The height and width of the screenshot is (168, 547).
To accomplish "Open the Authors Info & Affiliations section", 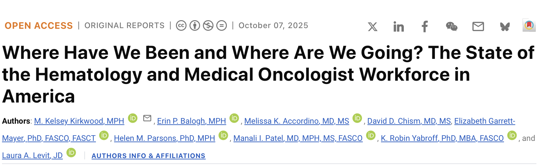I will (148, 156).
